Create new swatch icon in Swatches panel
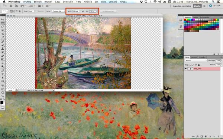This screenshot has width=223, height=139. (x=214, y=54)
